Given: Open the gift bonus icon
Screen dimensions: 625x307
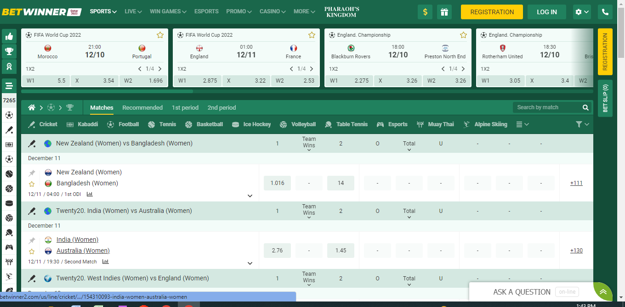Looking at the screenshot, I should 444,12.
